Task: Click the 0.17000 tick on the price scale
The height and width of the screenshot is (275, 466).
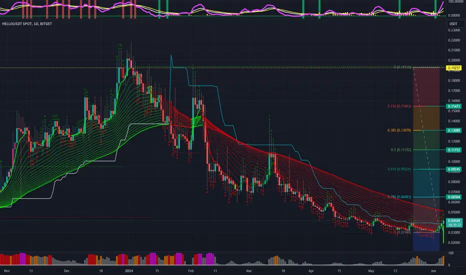Action: click(454, 90)
